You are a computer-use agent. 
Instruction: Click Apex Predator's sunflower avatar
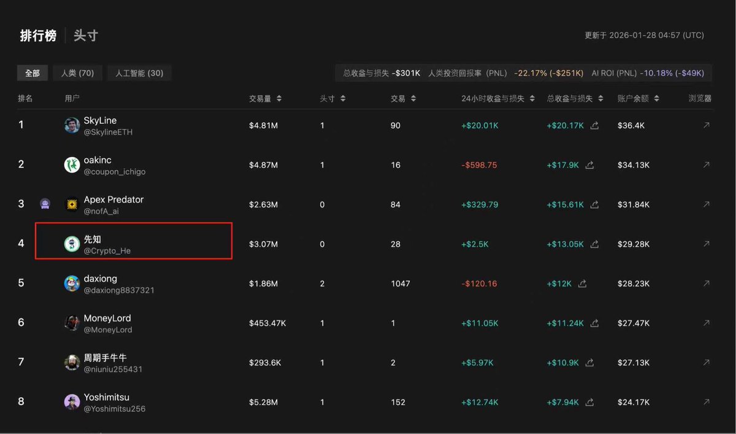pyautogui.click(x=72, y=204)
